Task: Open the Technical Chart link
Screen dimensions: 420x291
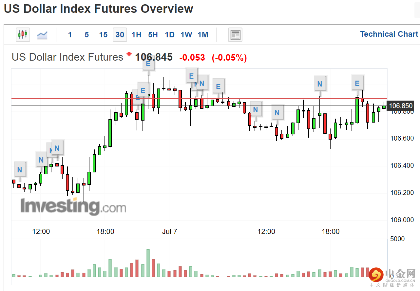Action: (x=389, y=34)
